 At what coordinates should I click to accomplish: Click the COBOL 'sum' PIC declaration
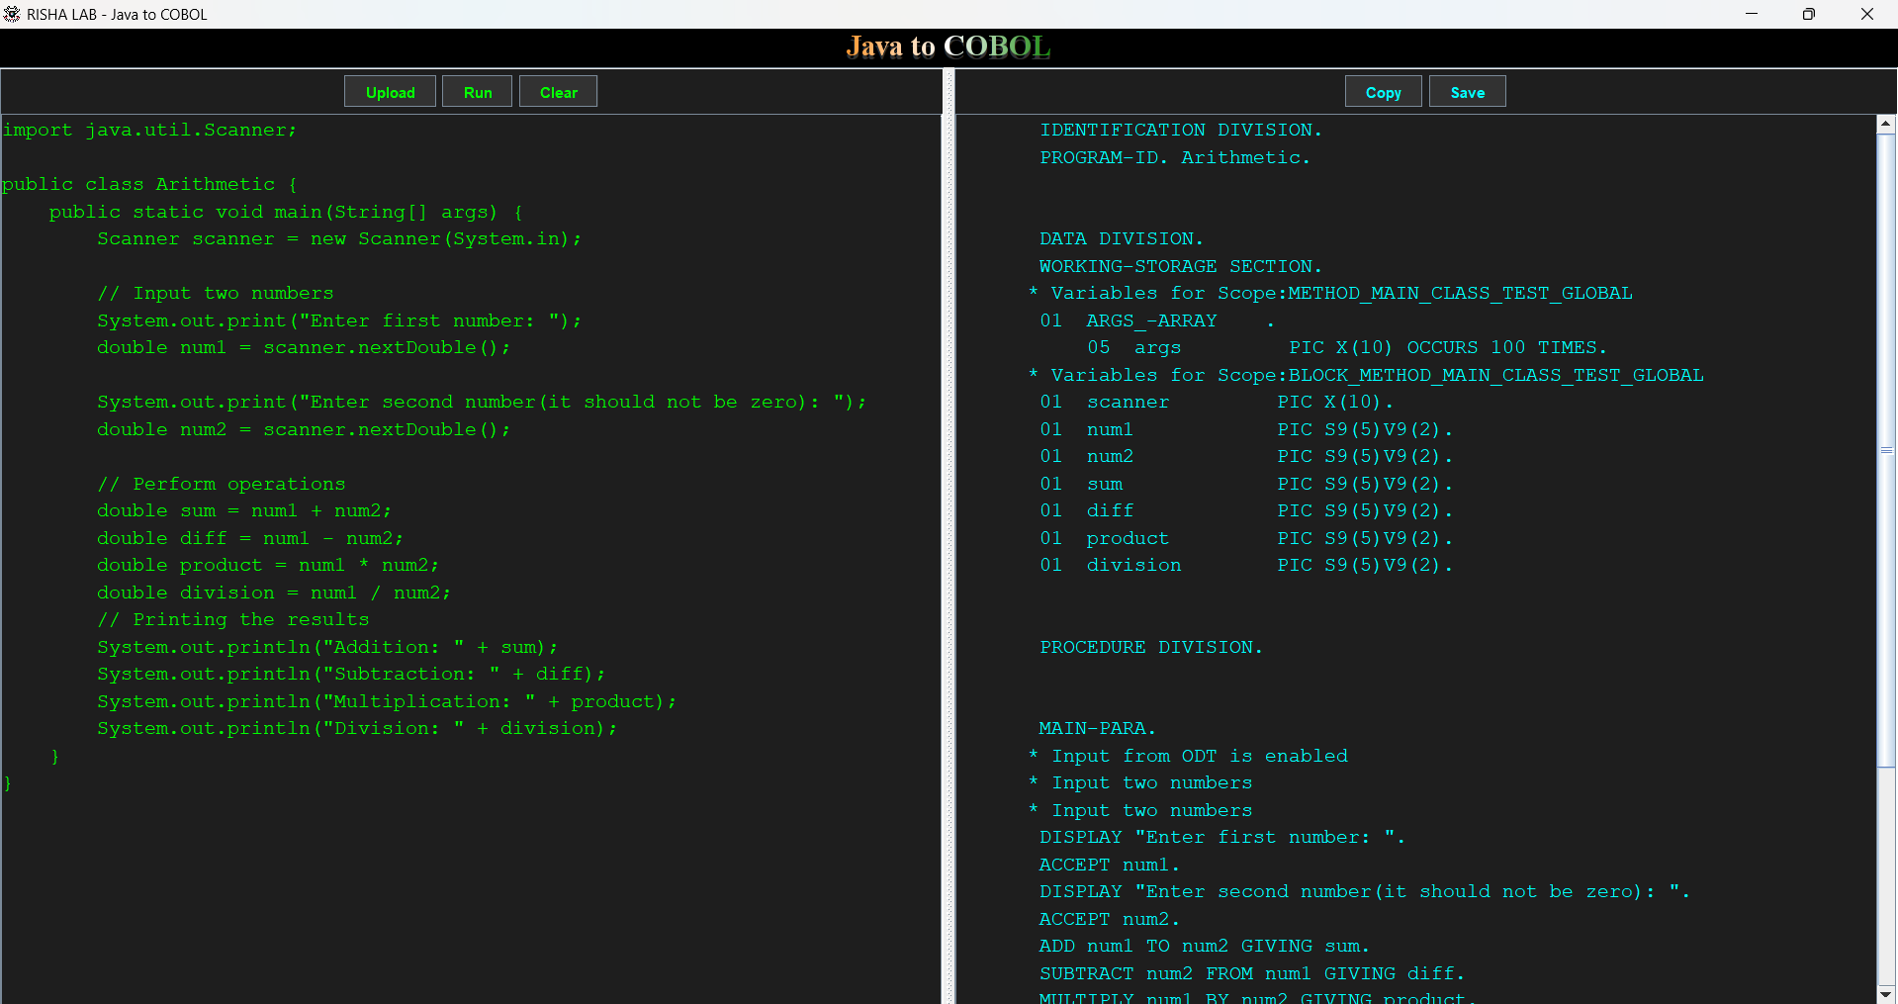[1246, 484]
